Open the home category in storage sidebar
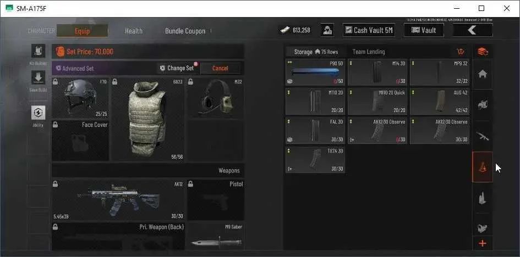This screenshot has height=257, width=520. pyautogui.click(x=483, y=74)
